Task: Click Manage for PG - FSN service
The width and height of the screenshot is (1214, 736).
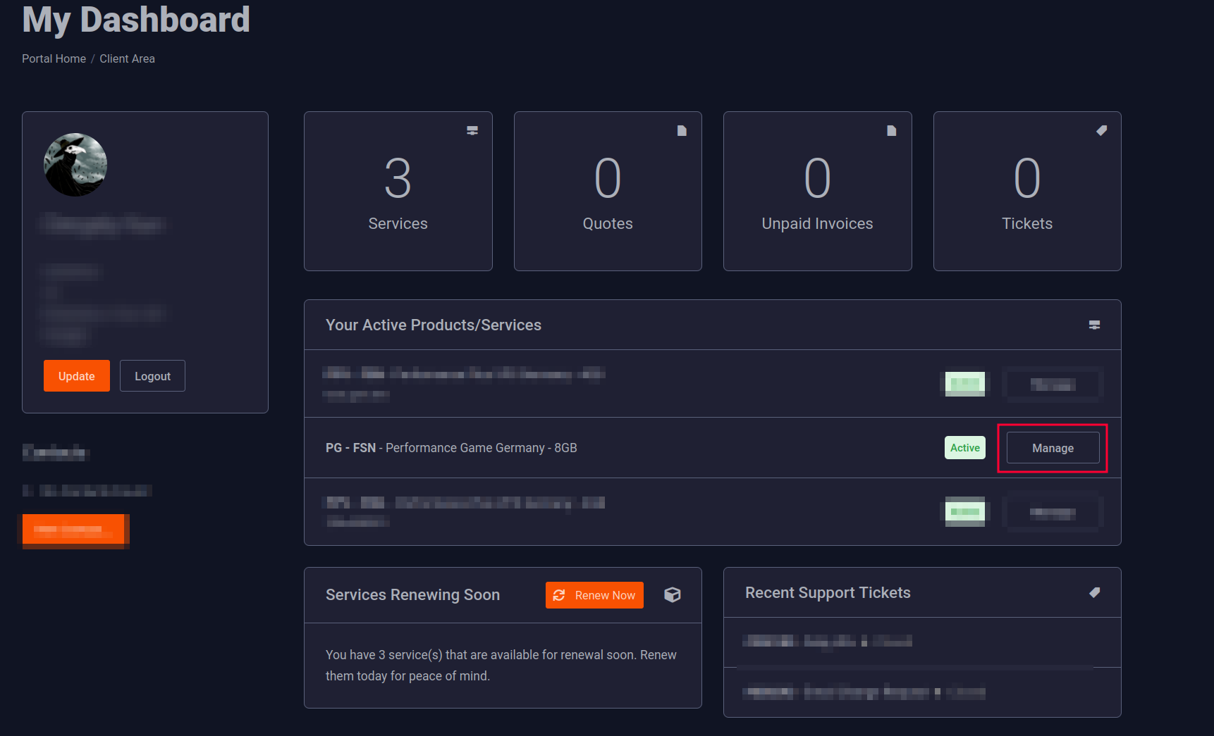Action: tap(1052, 447)
